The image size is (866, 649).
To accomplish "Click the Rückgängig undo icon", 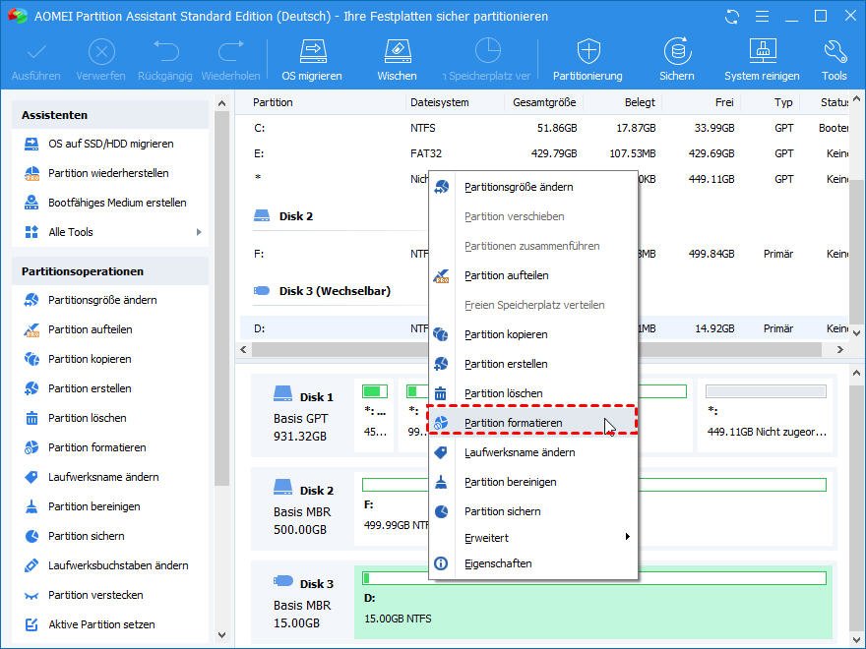I will 165,60.
